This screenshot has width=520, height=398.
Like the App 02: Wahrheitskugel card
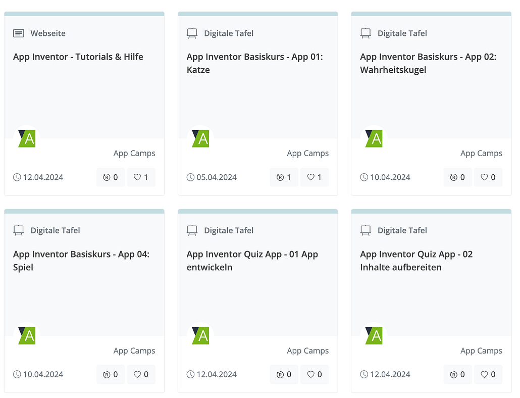pyautogui.click(x=488, y=177)
